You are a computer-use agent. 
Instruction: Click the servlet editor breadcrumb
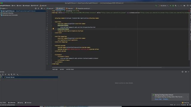62,69
